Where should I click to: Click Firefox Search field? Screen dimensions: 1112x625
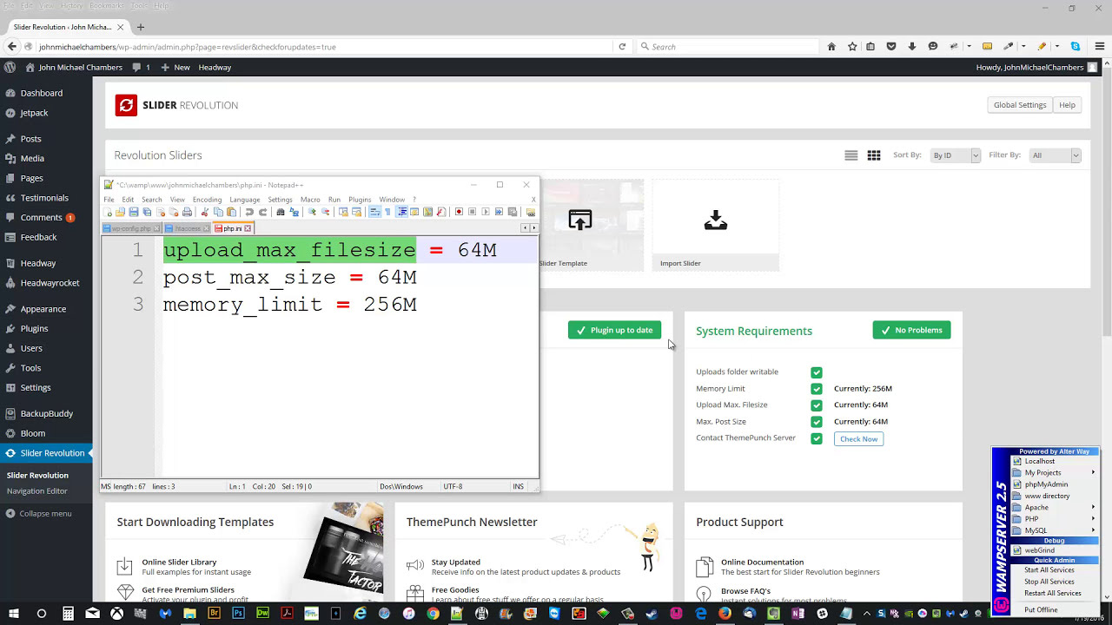[730, 47]
